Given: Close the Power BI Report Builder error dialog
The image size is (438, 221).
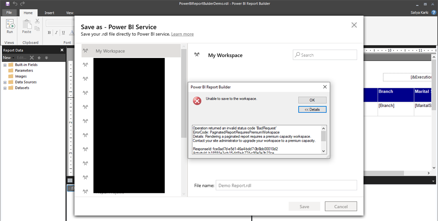Looking at the screenshot, I should 325,87.
